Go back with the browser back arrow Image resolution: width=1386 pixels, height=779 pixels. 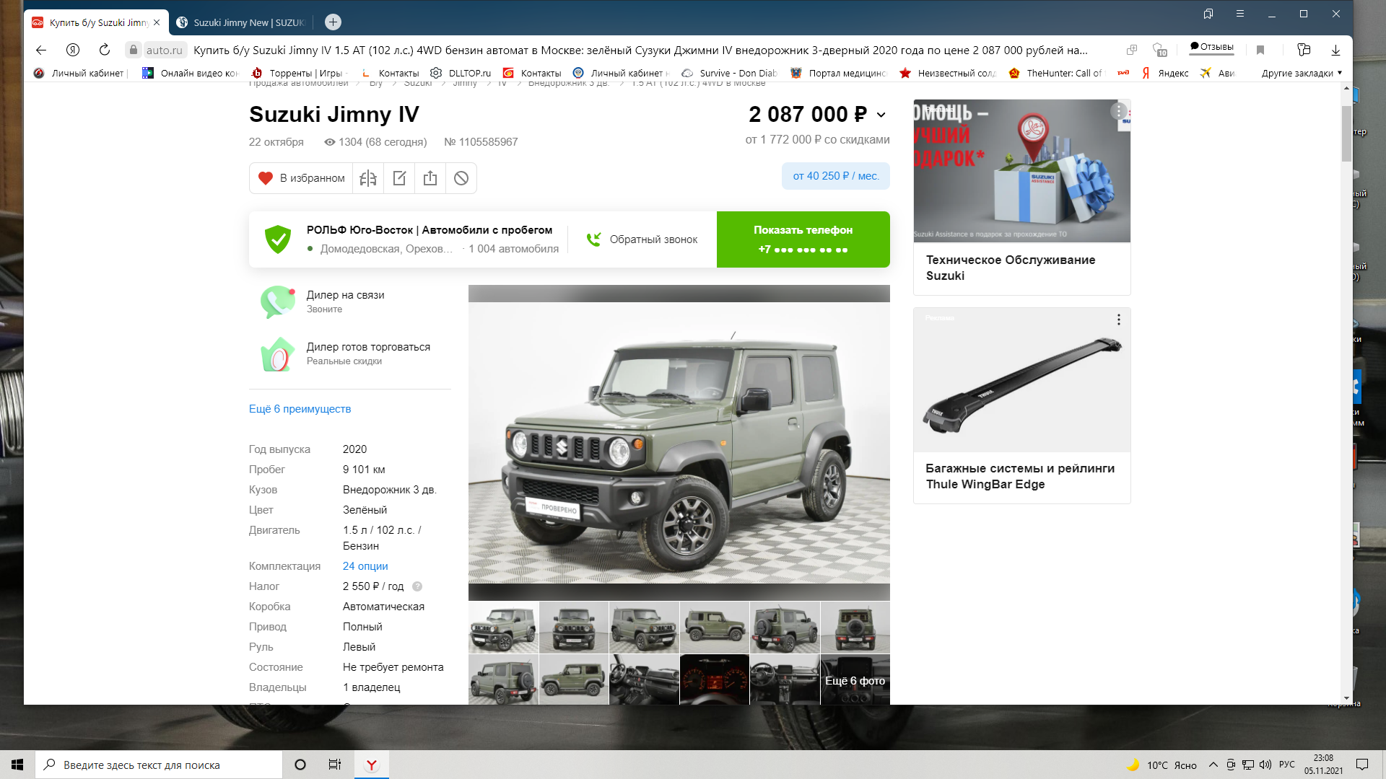(x=41, y=50)
